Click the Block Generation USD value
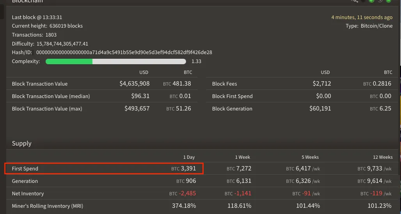401x214 pixels. coord(320,109)
